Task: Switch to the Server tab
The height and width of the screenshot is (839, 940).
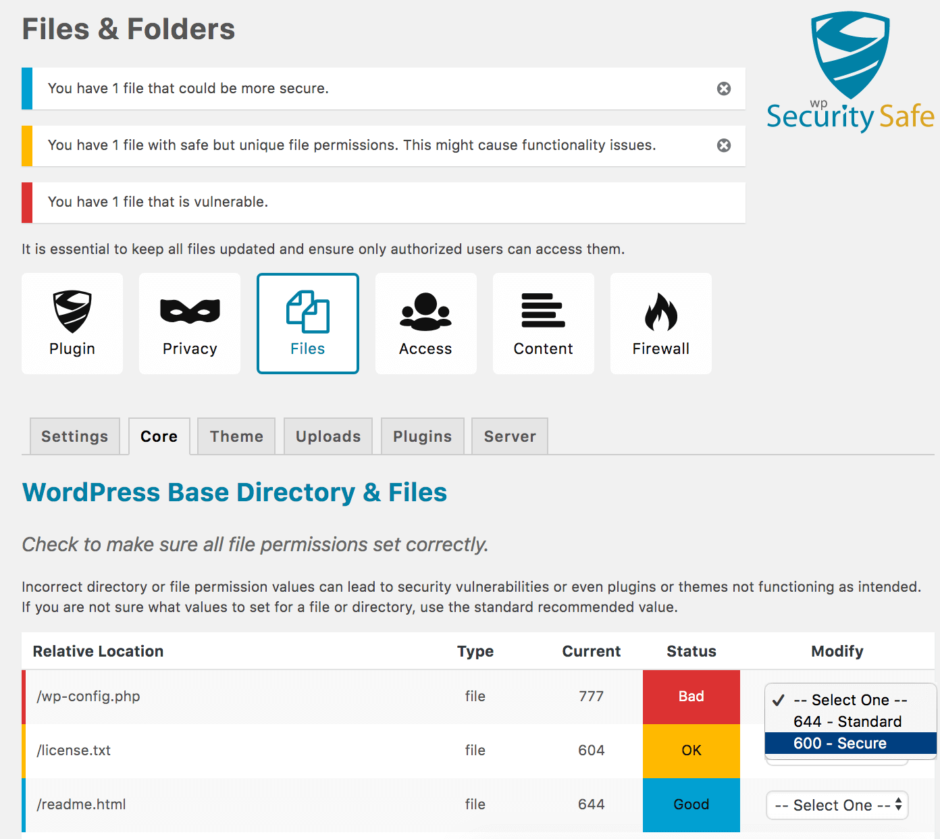Action: pos(509,436)
